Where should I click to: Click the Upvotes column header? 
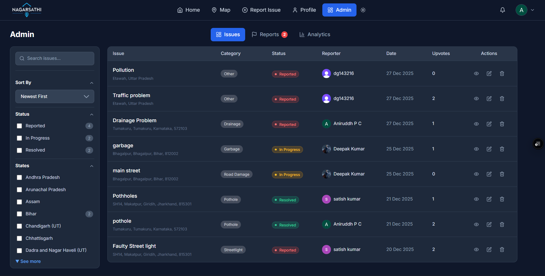pos(441,54)
